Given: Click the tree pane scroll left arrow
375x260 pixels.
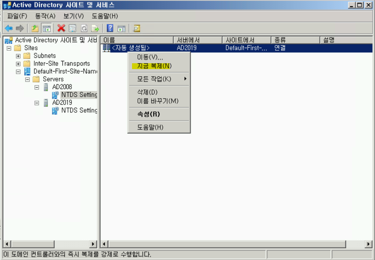Looking at the screenshot, I should click(x=7, y=244).
